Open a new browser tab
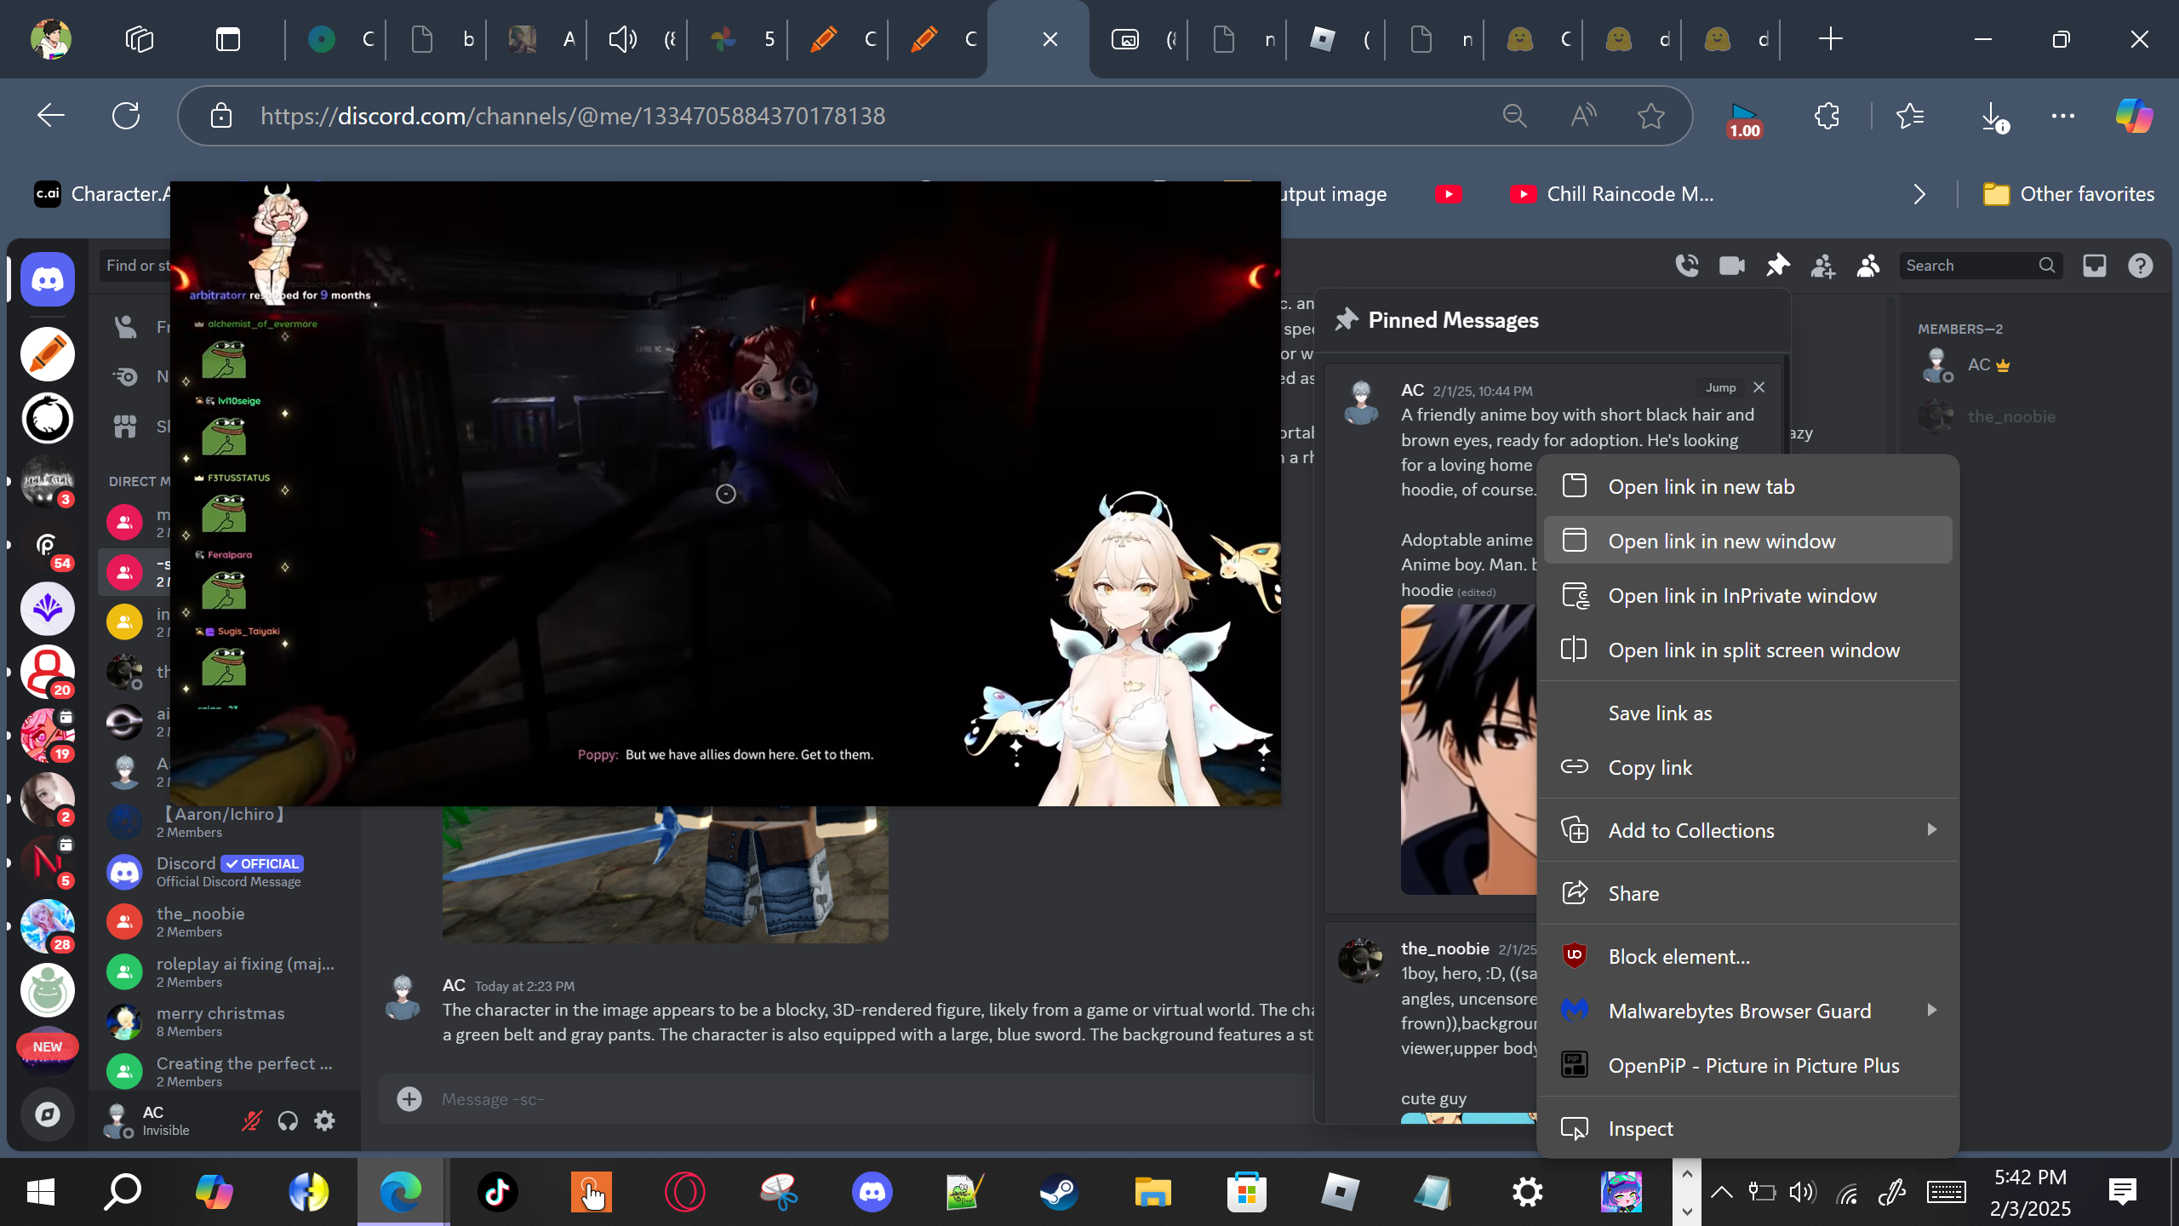This screenshot has height=1226, width=2179. coord(1830,39)
